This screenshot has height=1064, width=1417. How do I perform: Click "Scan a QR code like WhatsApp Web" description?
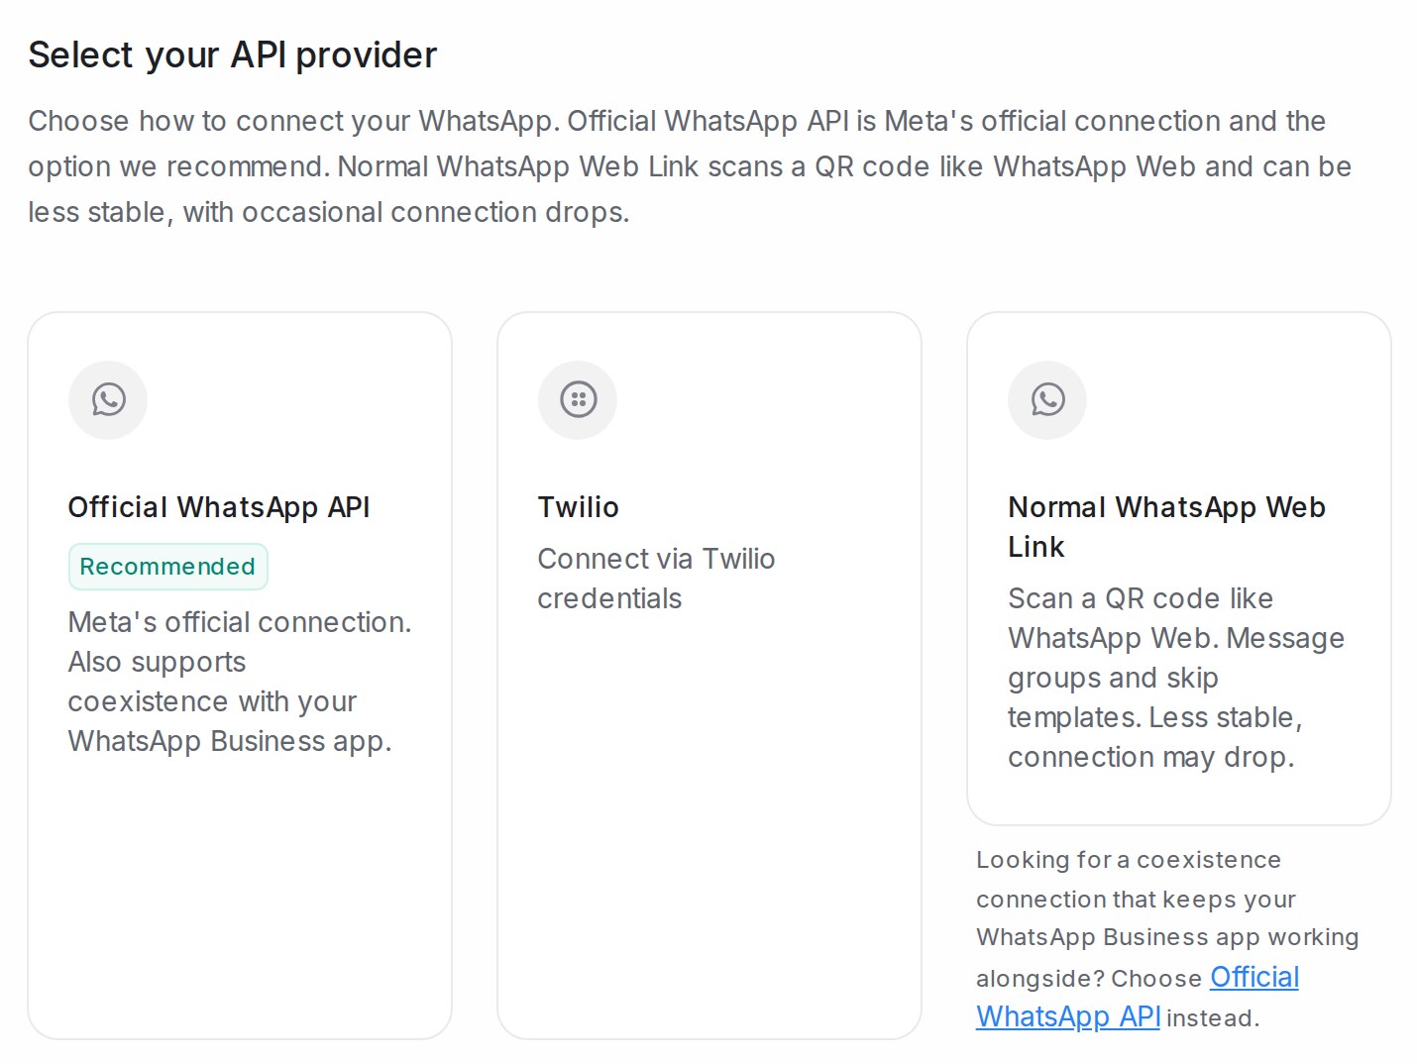[x=1176, y=678]
